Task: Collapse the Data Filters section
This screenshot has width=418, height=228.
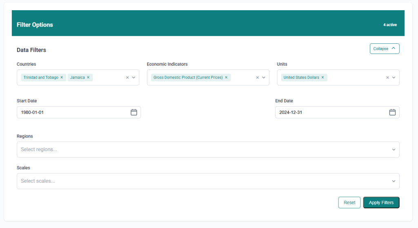Action: coord(385,49)
